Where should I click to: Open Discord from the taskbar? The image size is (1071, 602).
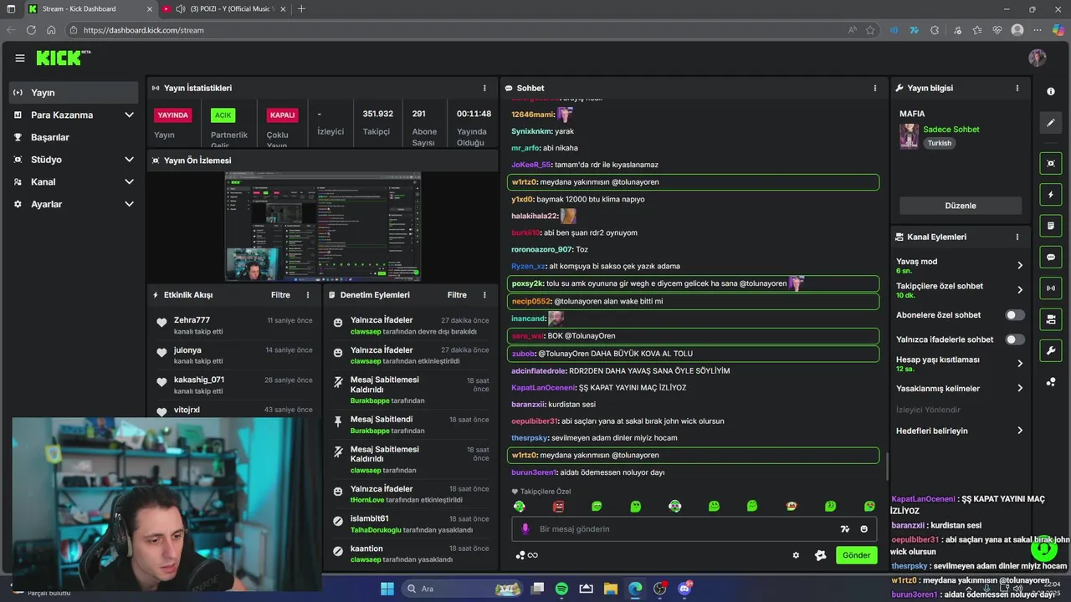coord(684,589)
